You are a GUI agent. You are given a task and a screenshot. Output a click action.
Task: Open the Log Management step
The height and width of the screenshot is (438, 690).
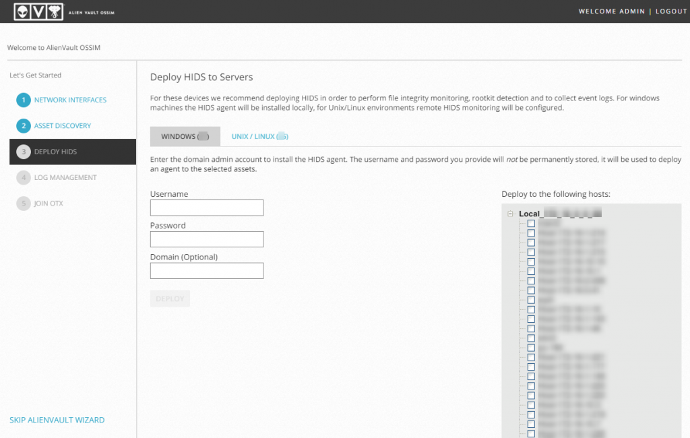click(65, 178)
